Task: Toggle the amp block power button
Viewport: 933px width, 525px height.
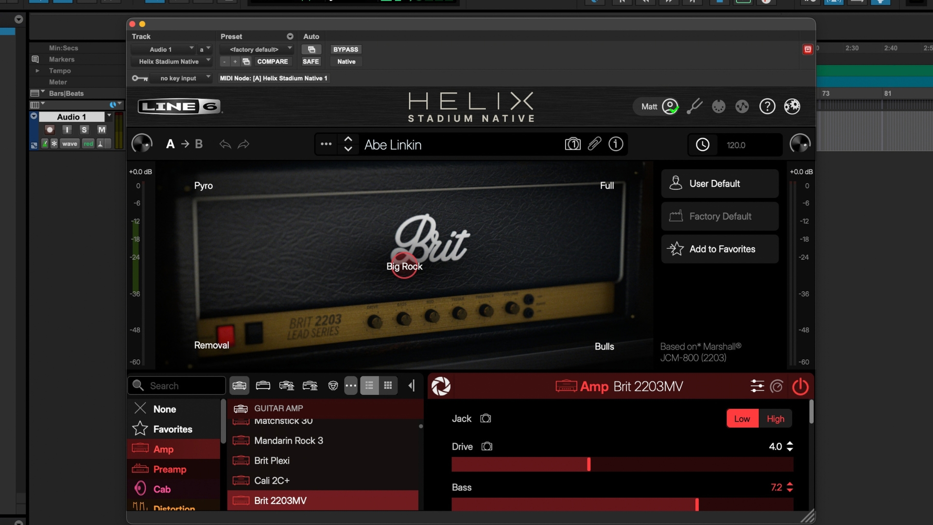Action: coord(800,386)
